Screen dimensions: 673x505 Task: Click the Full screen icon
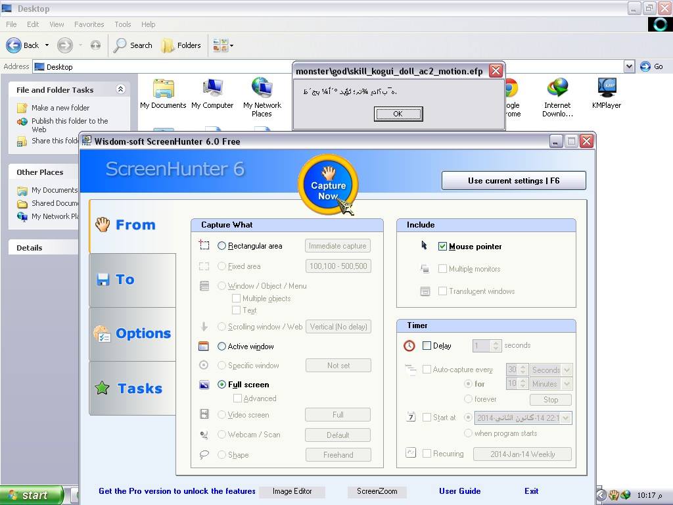tap(204, 385)
